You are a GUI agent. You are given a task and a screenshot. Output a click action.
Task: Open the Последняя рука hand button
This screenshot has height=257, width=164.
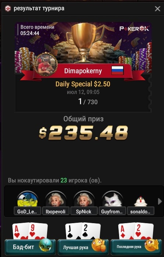(136, 247)
